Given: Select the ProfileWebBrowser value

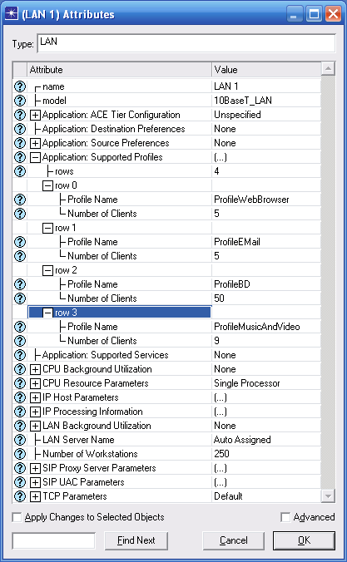Looking at the screenshot, I should pos(251,200).
